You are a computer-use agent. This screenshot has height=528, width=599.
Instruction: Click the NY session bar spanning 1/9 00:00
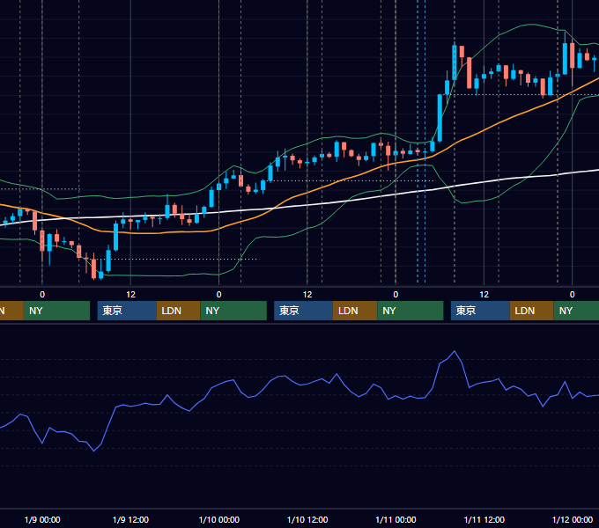coord(56,311)
